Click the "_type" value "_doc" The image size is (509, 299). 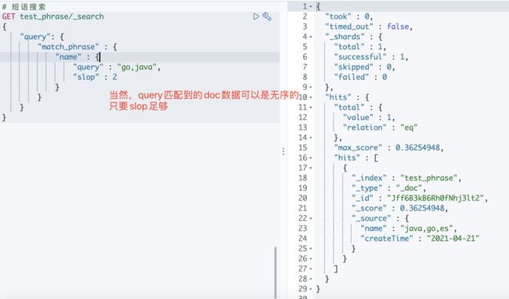409,188
